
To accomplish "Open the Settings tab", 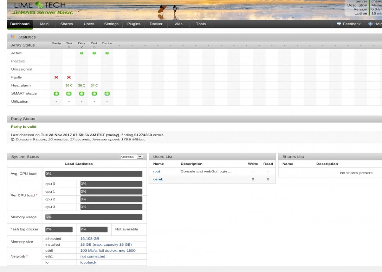I will pos(111,24).
